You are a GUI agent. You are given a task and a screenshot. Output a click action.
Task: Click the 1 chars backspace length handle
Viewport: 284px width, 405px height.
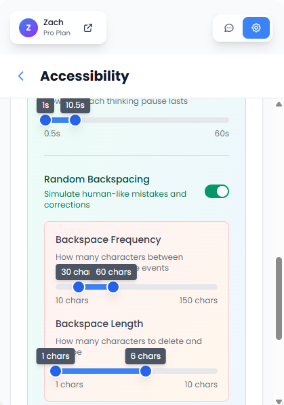tap(56, 371)
